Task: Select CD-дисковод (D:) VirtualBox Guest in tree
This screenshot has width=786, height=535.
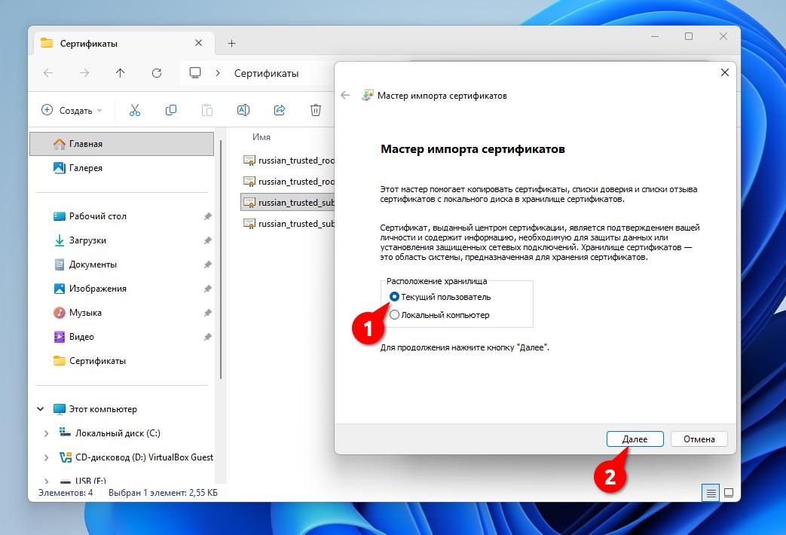Action: click(144, 457)
